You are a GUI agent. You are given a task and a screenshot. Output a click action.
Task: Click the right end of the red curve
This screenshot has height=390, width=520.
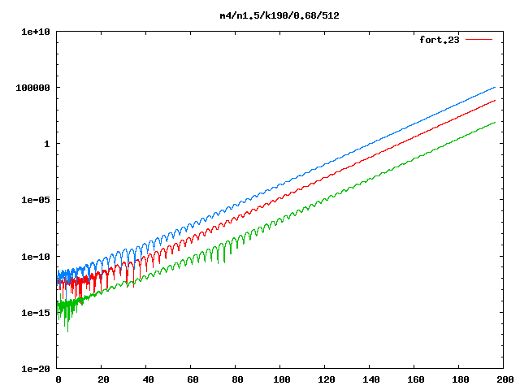tap(495, 101)
